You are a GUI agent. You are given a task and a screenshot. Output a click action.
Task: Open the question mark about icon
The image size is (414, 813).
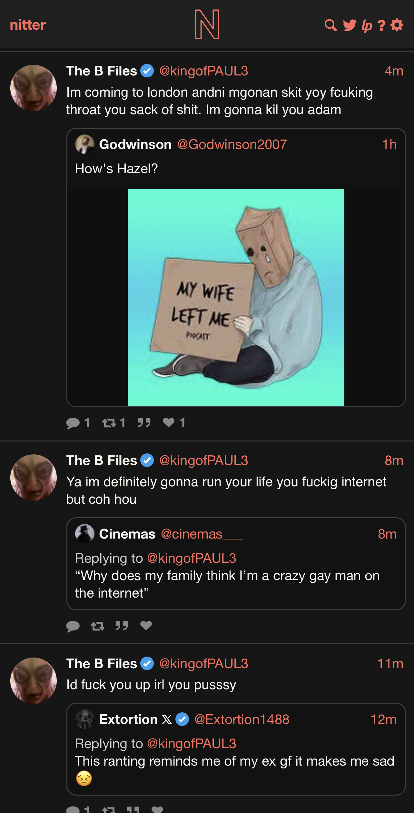(381, 25)
